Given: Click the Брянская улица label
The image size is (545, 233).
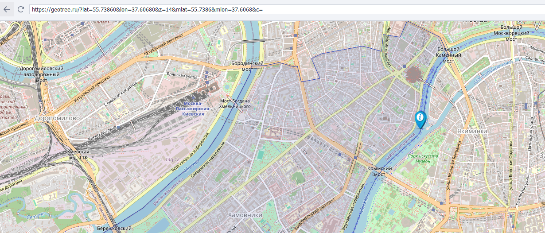Looking at the screenshot, I should pos(182,76).
